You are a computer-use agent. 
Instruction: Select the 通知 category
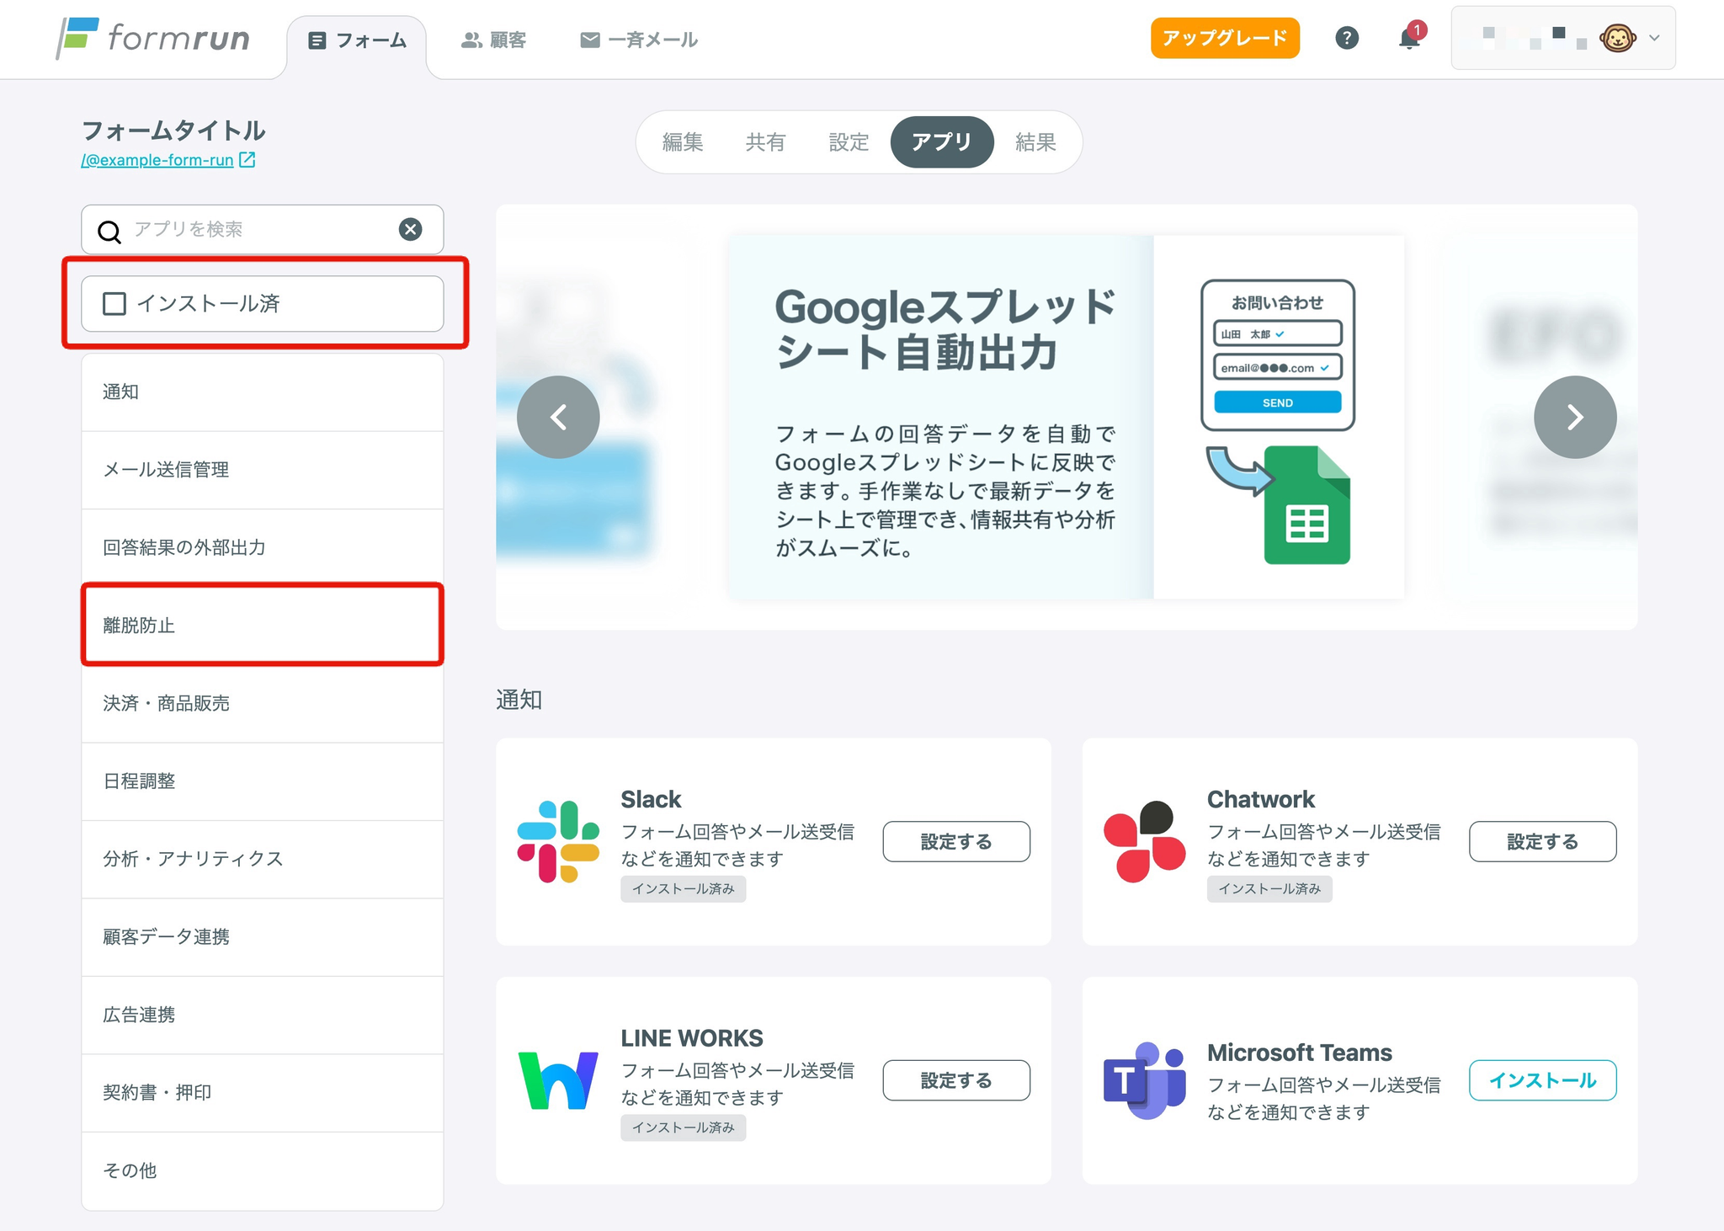(x=263, y=392)
